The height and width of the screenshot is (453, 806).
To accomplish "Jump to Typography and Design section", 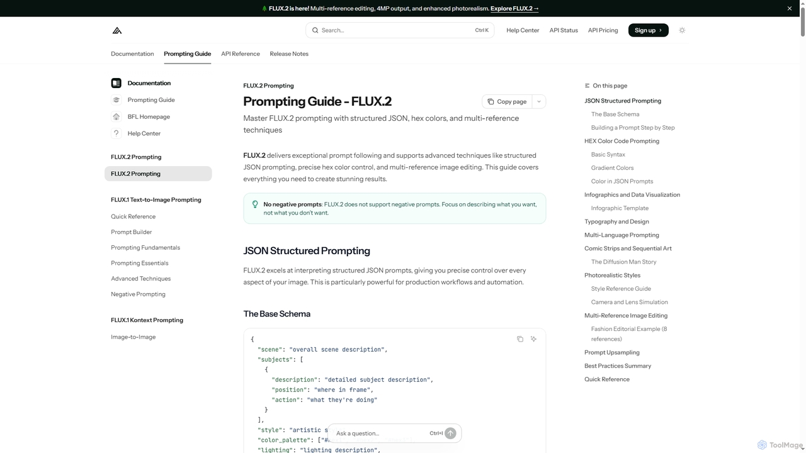I will (616, 221).
